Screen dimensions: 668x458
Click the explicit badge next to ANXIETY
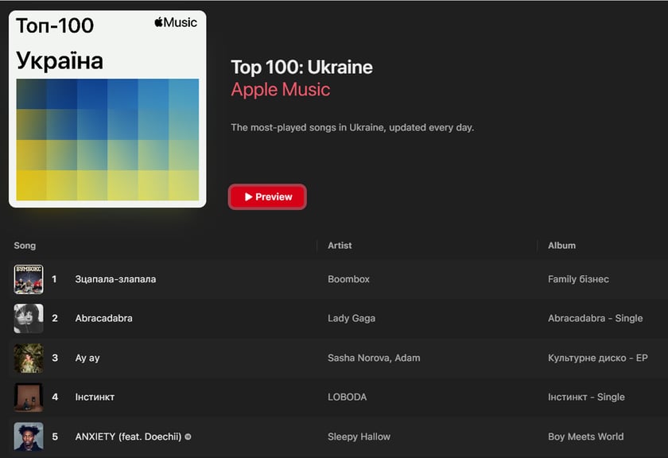[x=188, y=437]
